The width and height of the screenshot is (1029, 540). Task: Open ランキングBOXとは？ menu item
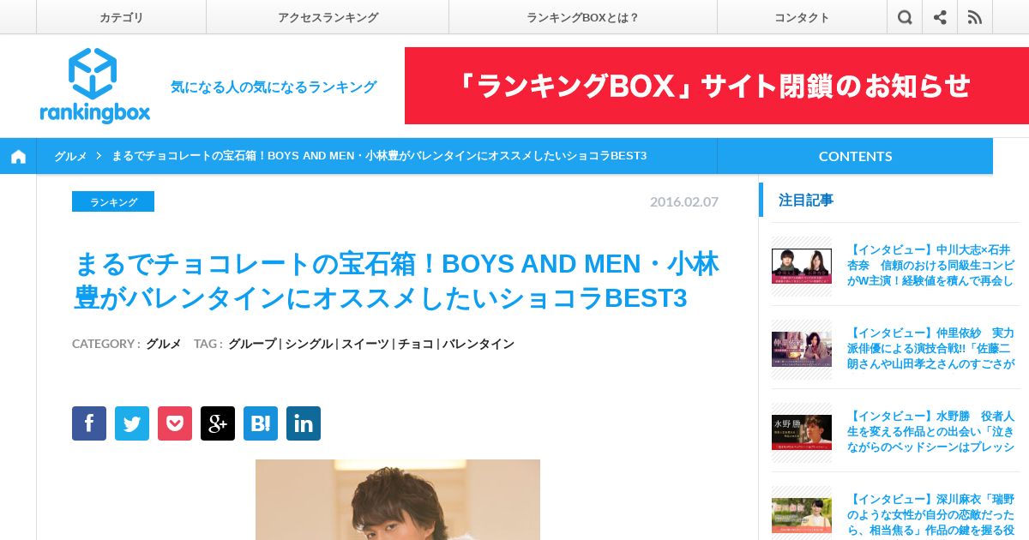coord(583,17)
